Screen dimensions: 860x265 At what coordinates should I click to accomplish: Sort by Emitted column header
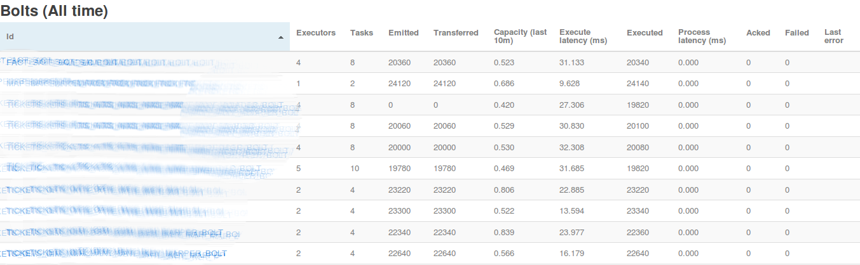tap(404, 33)
